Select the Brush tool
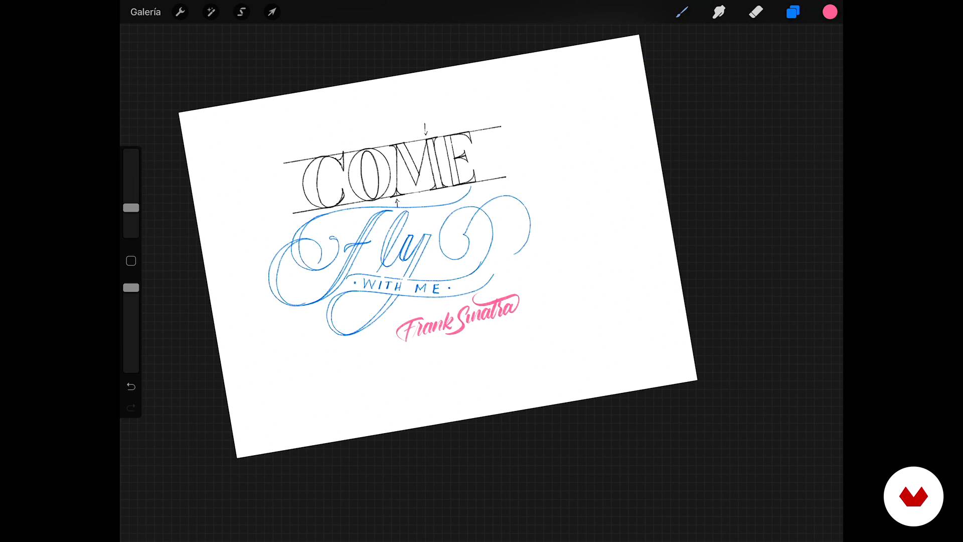This screenshot has width=963, height=542. click(682, 12)
